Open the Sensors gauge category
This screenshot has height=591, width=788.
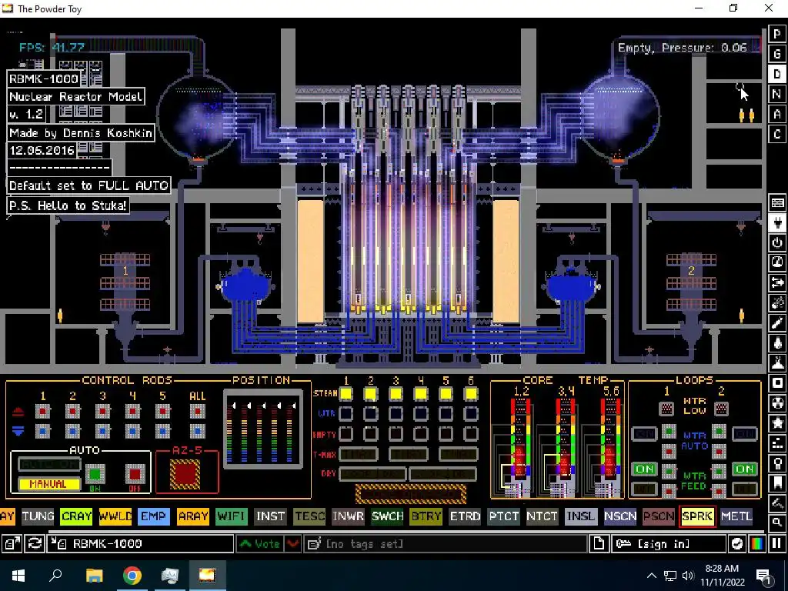(777, 262)
